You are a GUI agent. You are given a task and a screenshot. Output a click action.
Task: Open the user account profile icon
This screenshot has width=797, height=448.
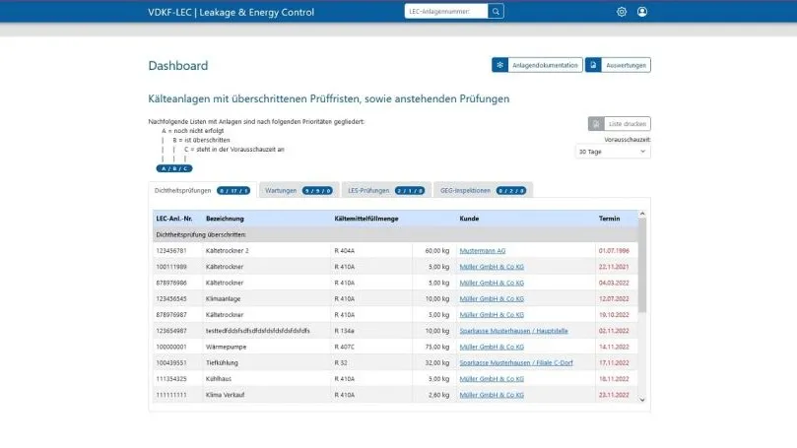[642, 12]
